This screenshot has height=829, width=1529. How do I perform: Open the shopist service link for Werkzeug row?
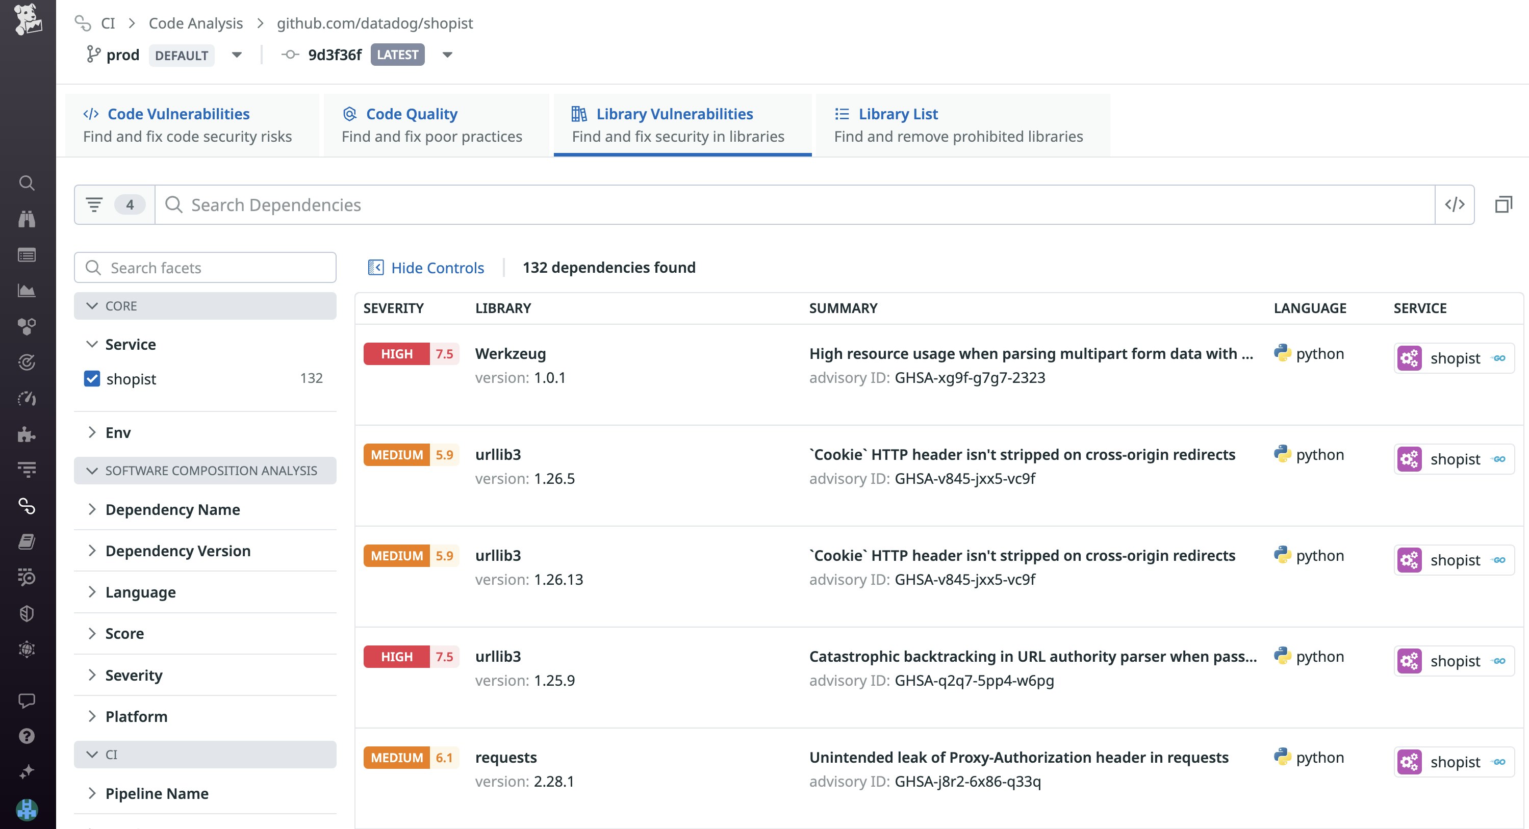[x=1454, y=358]
